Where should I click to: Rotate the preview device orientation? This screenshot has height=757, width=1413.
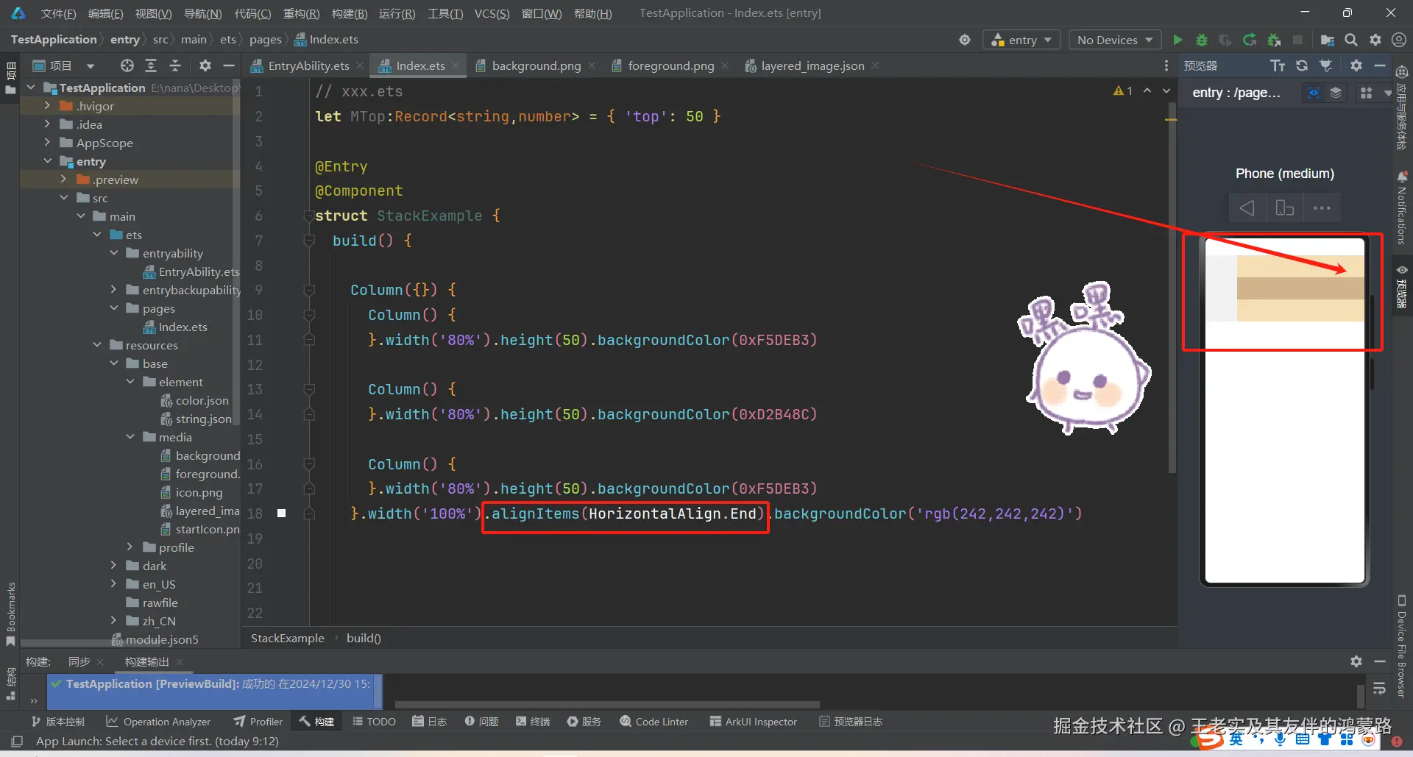tap(1284, 208)
